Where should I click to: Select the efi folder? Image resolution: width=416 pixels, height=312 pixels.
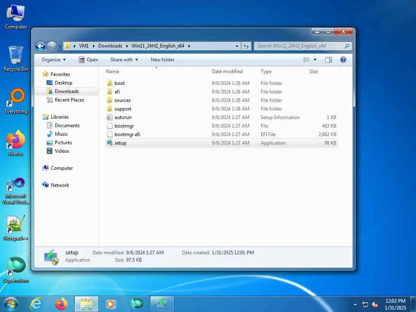tap(221, 91)
